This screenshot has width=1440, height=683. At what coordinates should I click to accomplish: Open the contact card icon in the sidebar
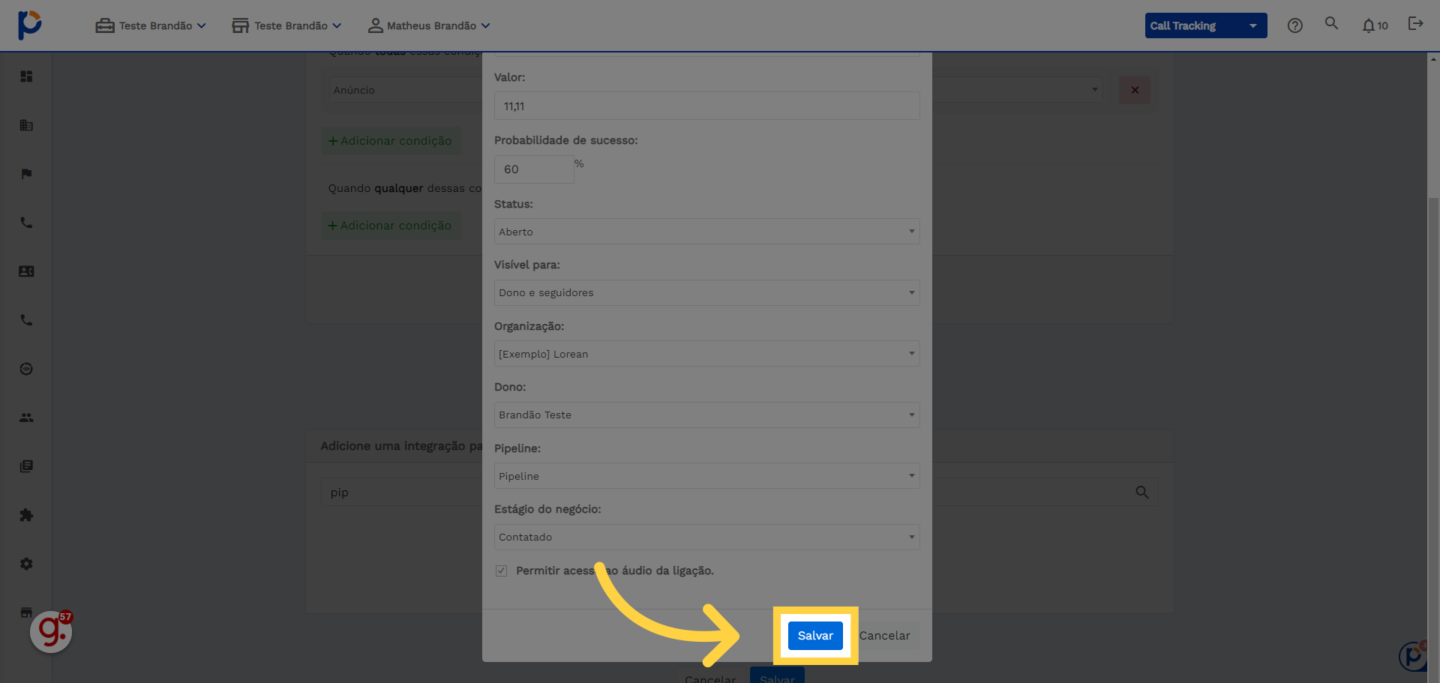26,271
